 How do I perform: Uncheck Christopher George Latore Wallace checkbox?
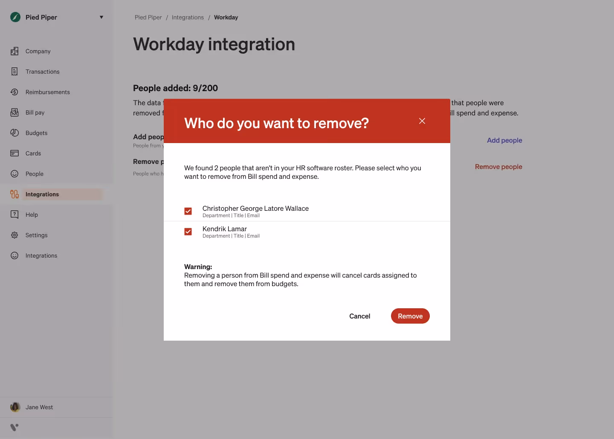tap(188, 211)
